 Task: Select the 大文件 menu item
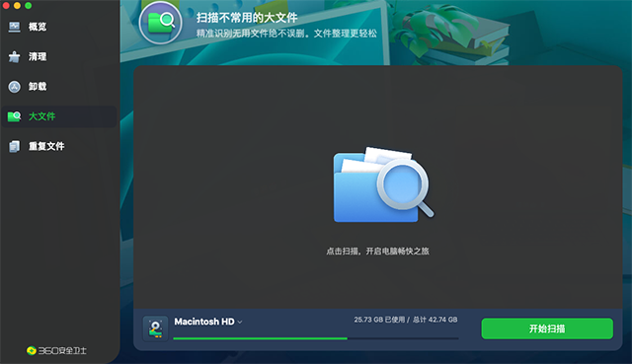(59, 116)
